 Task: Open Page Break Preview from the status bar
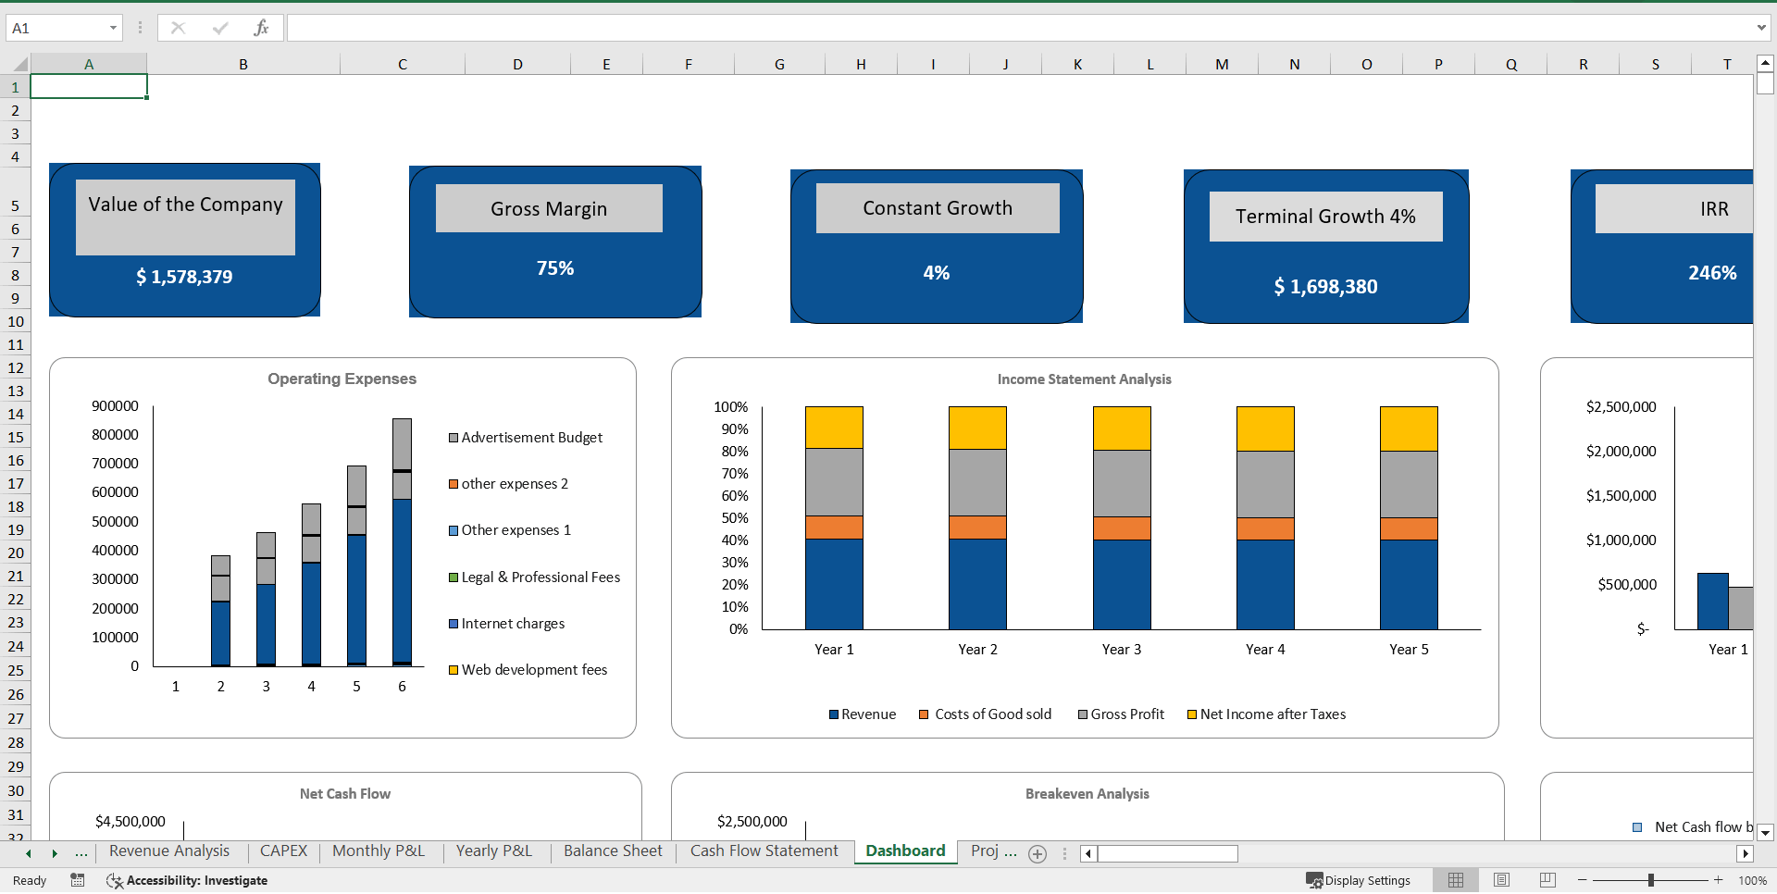coord(1547,880)
